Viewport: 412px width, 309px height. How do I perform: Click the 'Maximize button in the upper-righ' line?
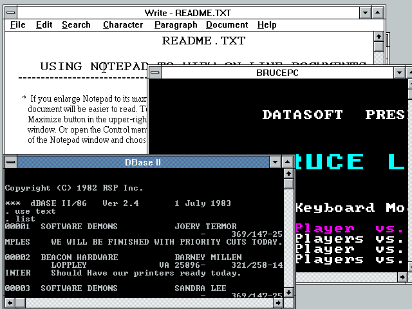coord(88,119)
